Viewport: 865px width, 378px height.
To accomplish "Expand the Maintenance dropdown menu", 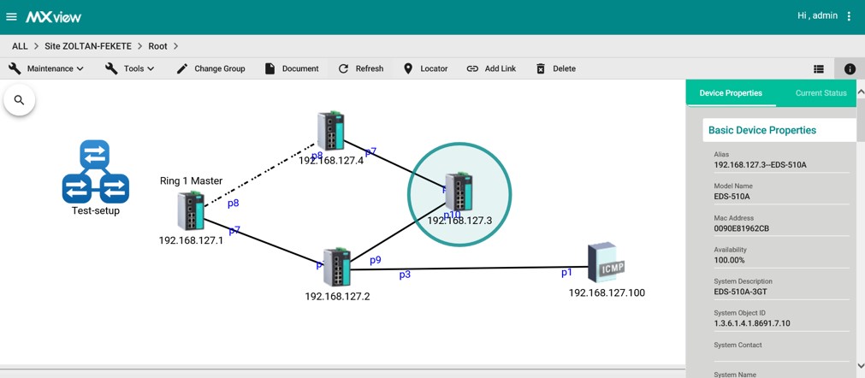I will pos(46,68).
